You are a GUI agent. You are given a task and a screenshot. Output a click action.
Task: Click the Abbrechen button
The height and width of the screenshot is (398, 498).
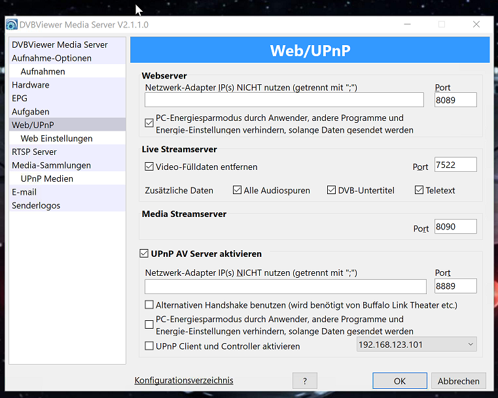click(458, 380)
